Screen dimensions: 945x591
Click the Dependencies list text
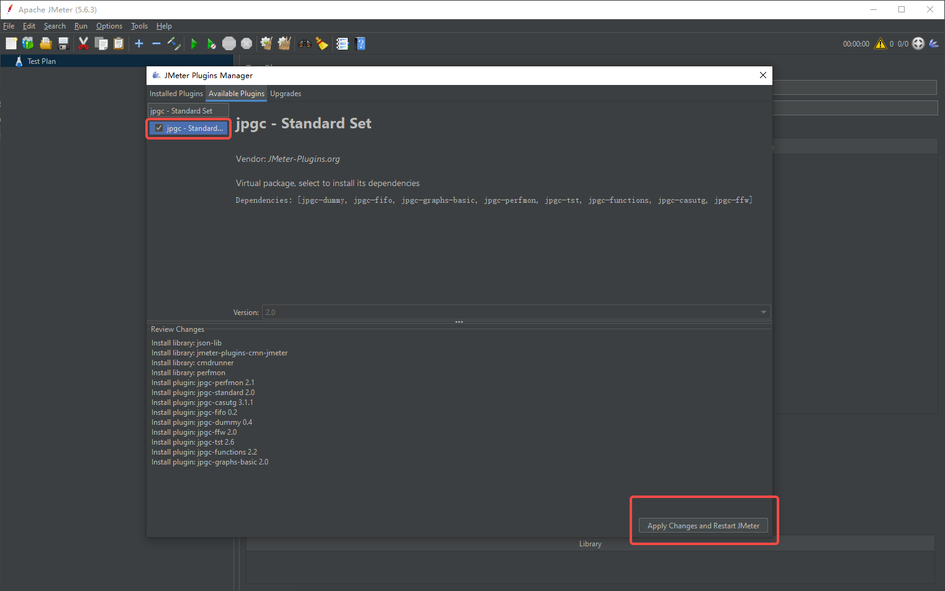pyautogui.click(x=494, y=200)
